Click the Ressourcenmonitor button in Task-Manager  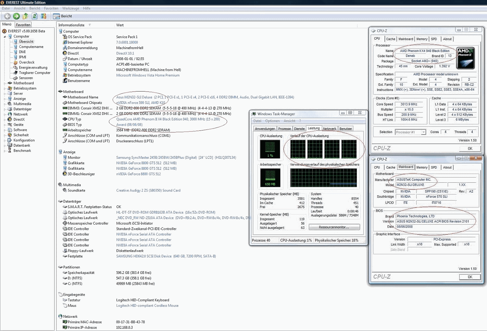tap(334, 227)
